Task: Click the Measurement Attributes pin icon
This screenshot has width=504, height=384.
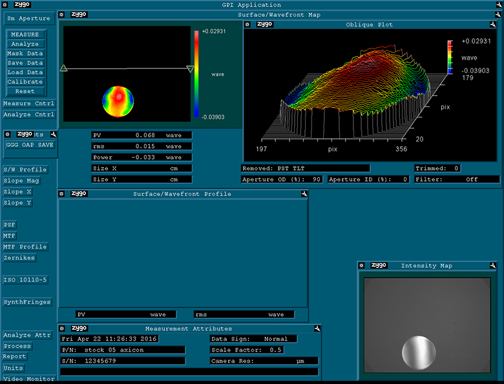Action: pos(317,328)
